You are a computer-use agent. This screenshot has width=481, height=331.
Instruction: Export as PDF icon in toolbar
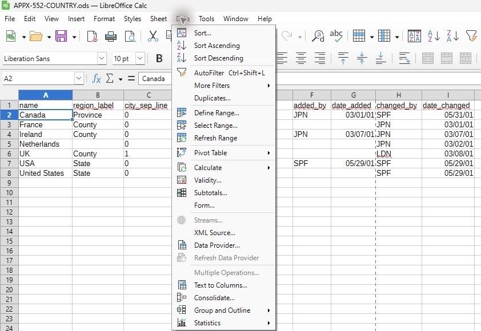point(92,36)
